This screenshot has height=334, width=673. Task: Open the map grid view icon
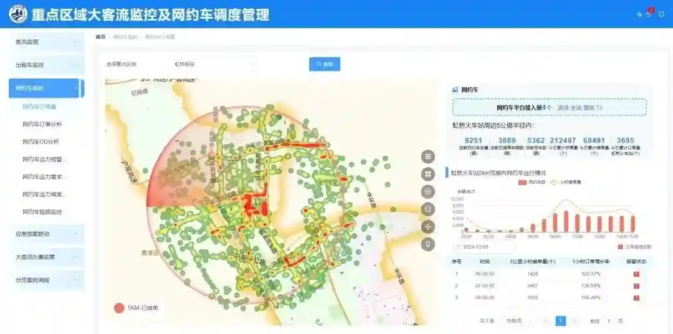[428, 174]
